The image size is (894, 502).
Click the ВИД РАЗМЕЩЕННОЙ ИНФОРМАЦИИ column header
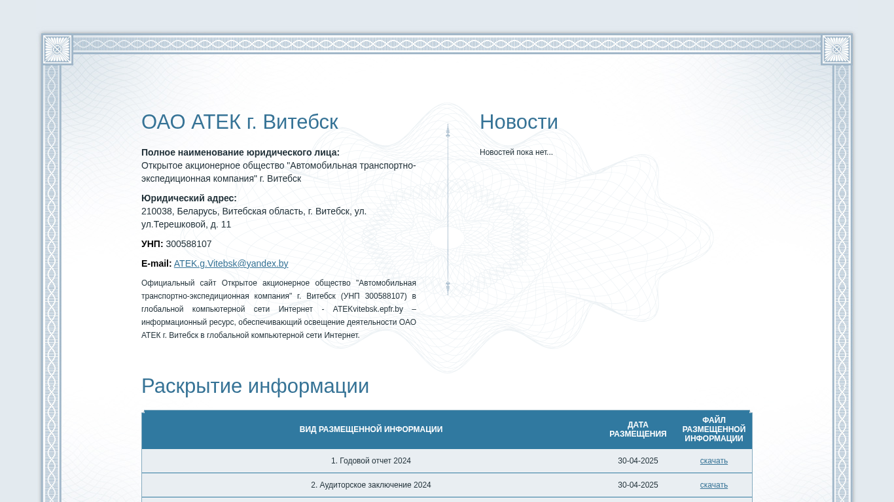(x=371, y=429)
